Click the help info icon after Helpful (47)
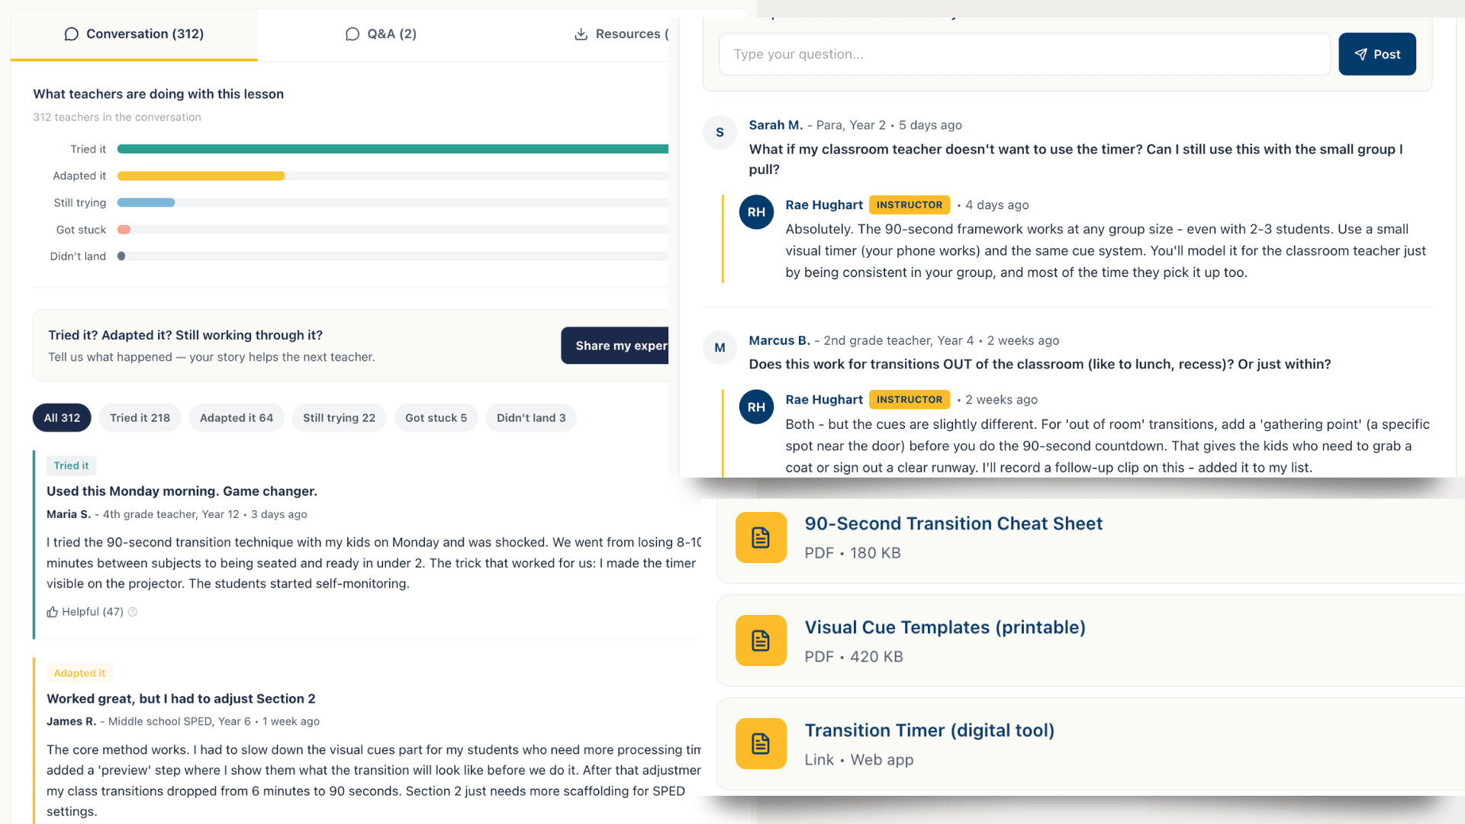The width and height of the screenshot is (1465, 824). [x=133, y=612]
